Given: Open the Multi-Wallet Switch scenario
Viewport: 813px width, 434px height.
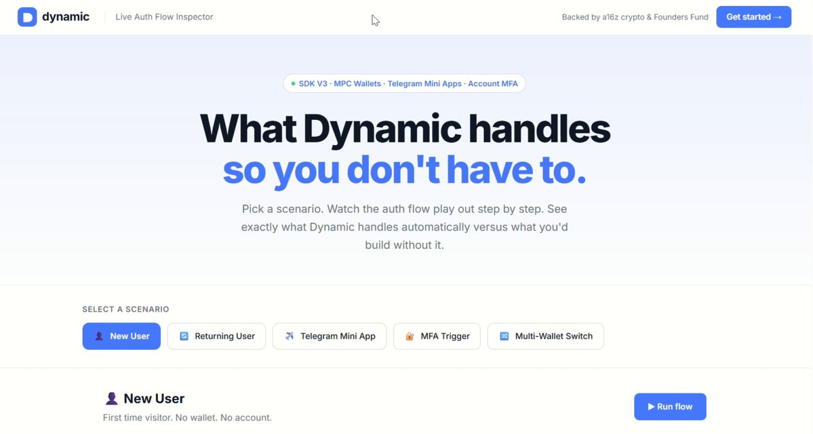Looking at the screenshot, I should point(545,336).
